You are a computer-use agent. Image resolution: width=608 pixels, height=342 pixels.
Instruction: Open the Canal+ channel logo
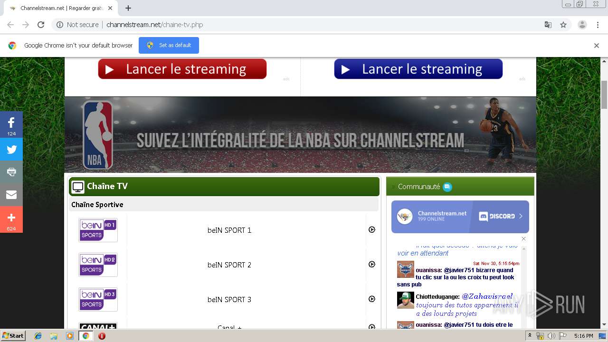pyautogui.click(x=98, y=326)
